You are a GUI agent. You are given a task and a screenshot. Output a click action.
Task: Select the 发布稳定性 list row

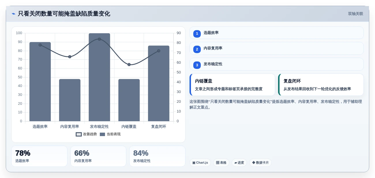click(276, 64)
